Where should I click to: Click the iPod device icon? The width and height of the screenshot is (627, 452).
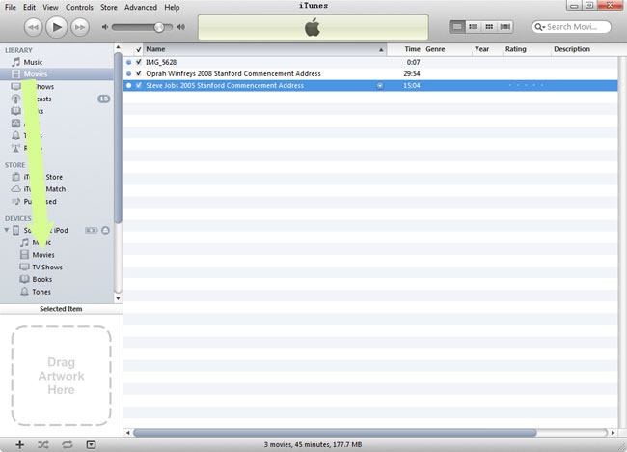tap(16, 230)
